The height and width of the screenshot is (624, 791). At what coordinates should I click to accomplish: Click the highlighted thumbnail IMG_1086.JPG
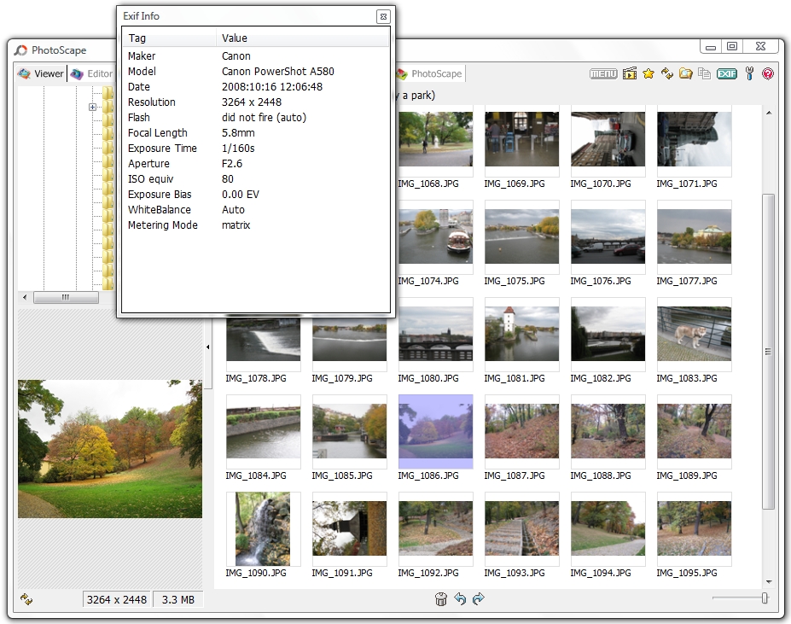click(436, 431)
